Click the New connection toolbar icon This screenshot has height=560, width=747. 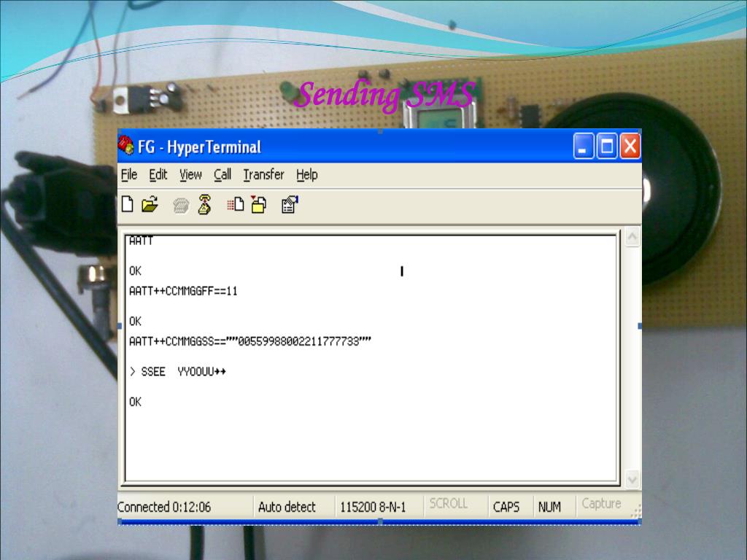127,204
